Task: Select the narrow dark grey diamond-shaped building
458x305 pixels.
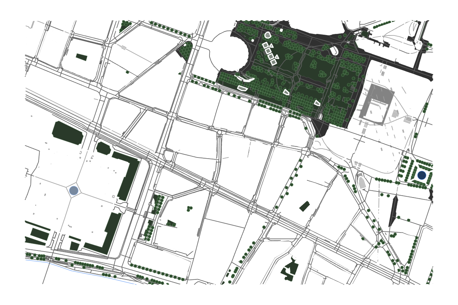Action: click(x=393, y=211)
